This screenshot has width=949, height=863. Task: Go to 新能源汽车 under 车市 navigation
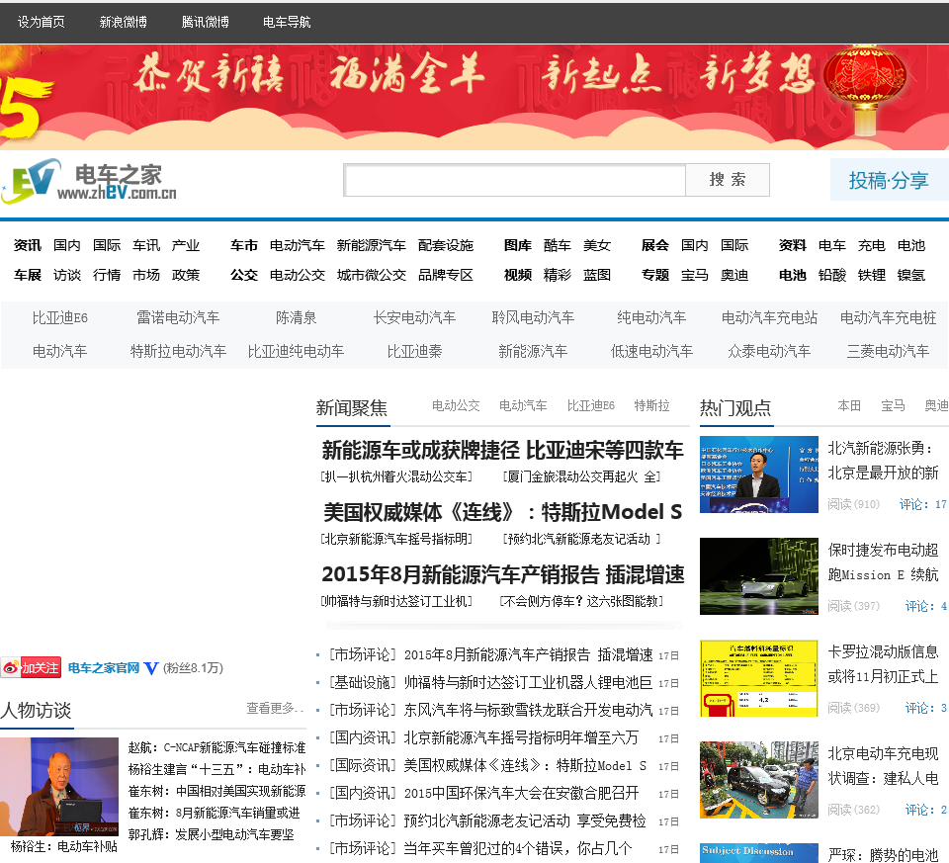tap(371, 245)
